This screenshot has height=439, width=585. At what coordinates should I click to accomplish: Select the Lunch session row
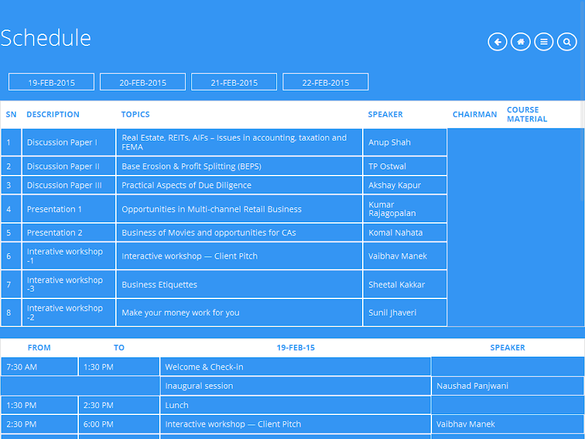[x=296, y=405]
